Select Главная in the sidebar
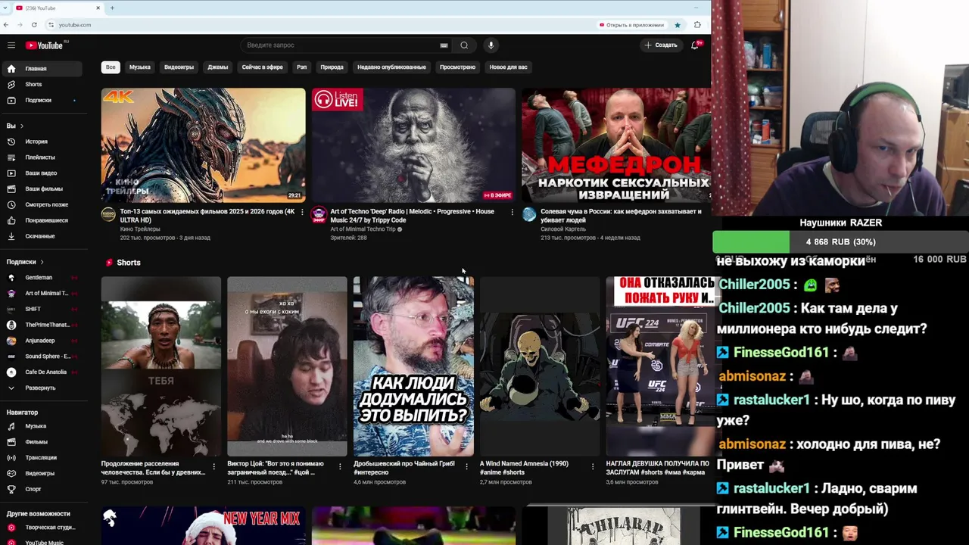 (41, 69)
